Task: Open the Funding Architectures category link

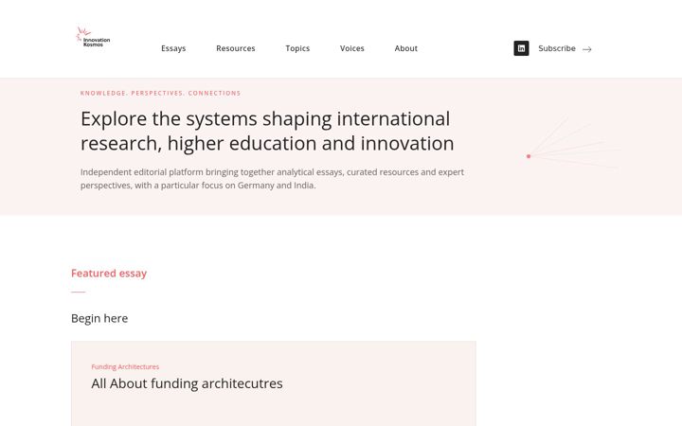Action: [125, 367]
